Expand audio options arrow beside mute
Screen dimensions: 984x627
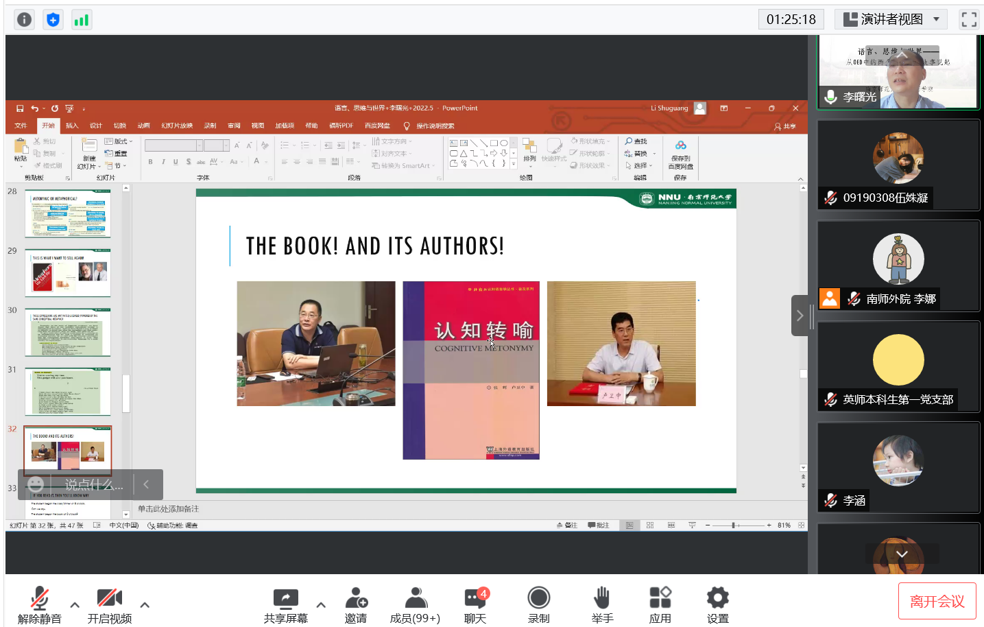click(x=75, y=605)
